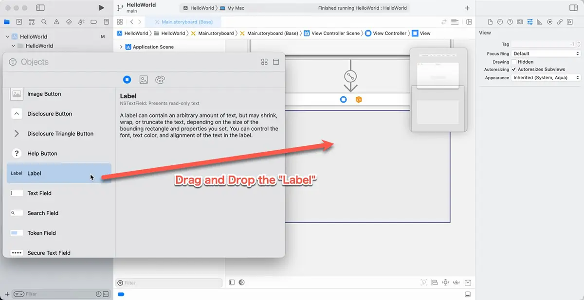Click the Objects library search field
Screen dimensions: 584x300
[131, 62]
